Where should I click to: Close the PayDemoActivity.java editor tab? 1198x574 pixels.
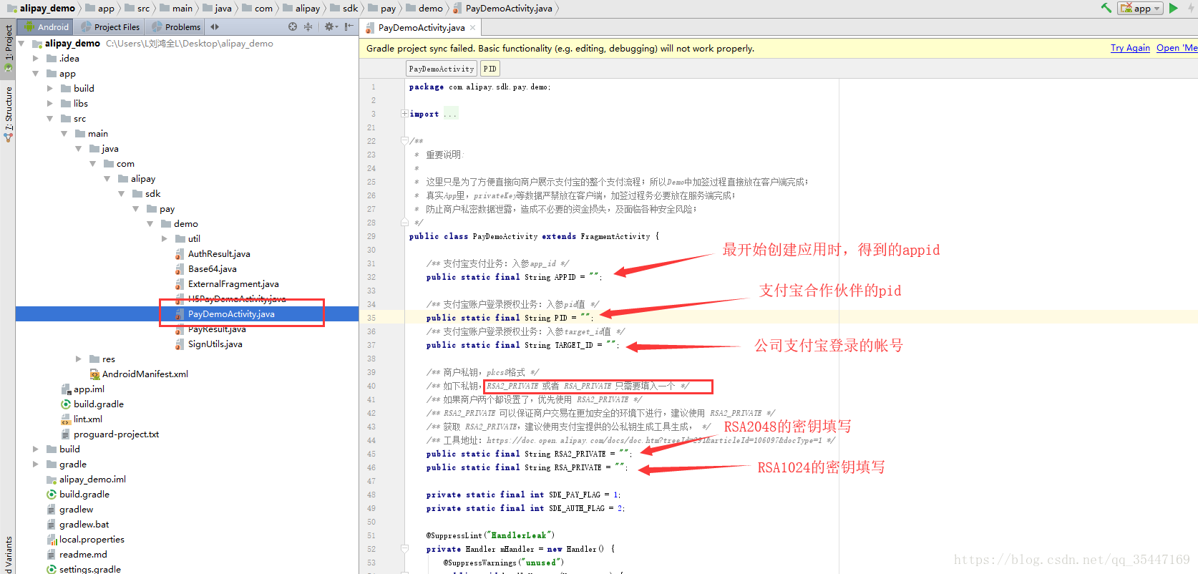pos(472,28)
